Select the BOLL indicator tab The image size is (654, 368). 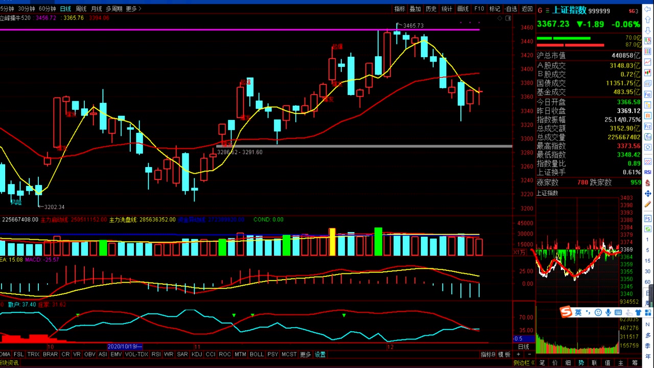tap(257, 354)
